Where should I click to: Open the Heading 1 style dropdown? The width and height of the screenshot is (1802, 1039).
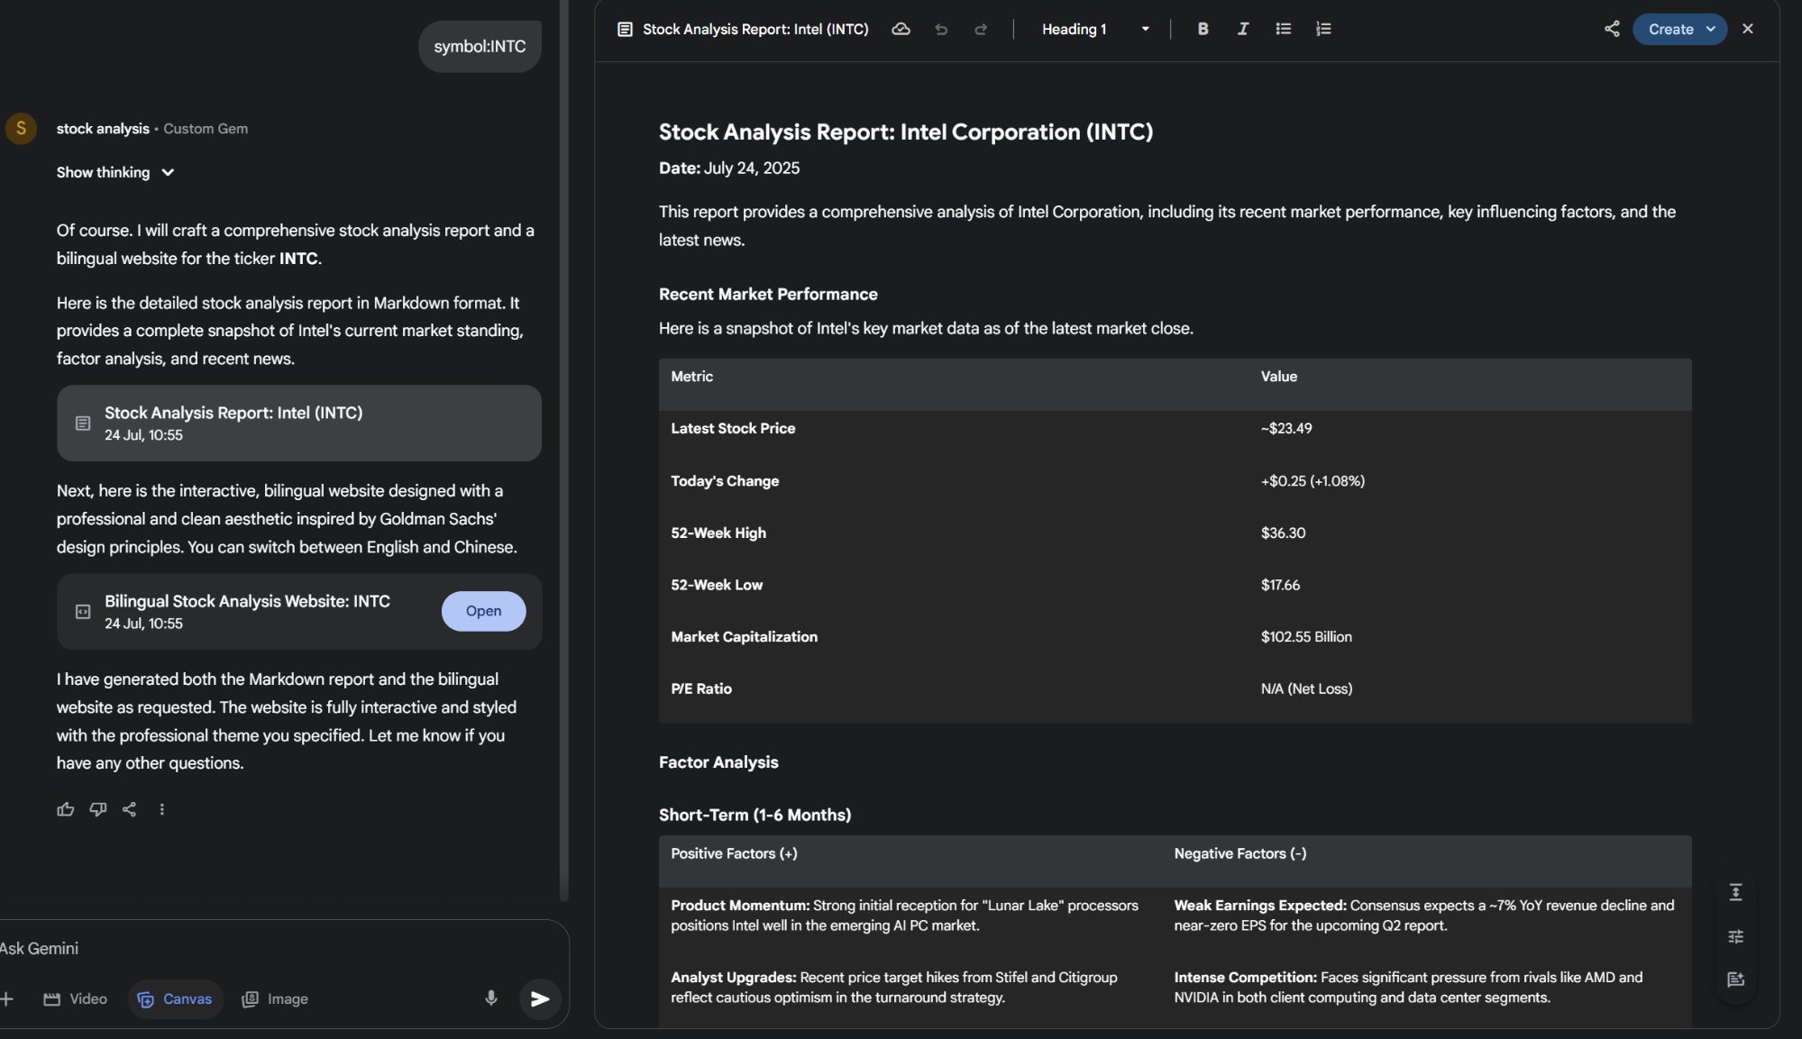click(x=1094, y=29)
